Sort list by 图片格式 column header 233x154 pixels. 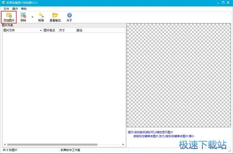pos(51,30)
